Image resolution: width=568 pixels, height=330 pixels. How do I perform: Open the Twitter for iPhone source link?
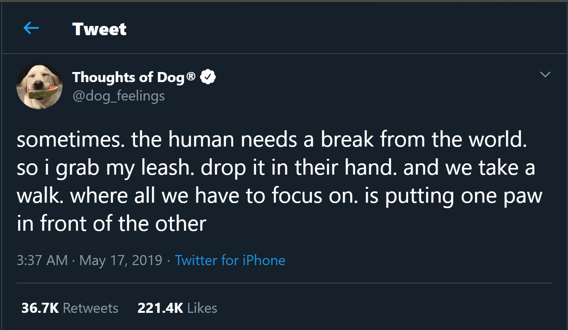coord(230,260)
